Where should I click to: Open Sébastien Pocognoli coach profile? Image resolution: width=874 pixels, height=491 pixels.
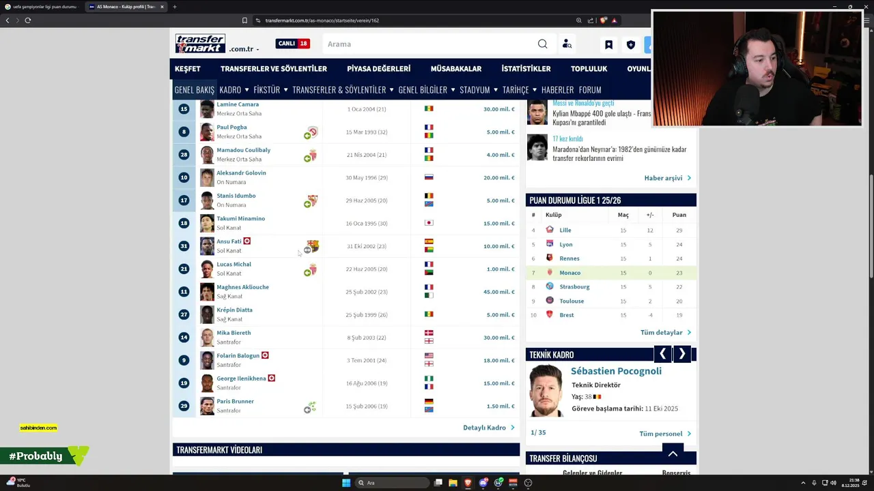(616, 371)
